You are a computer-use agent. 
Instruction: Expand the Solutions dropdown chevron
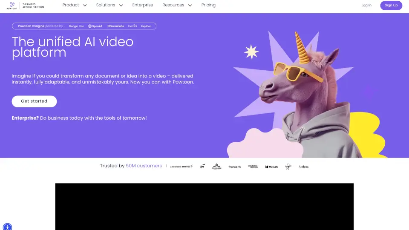click(x=121, y=5)
